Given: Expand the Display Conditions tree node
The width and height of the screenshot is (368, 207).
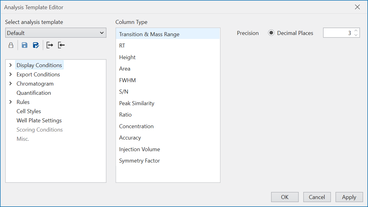Looking at the screenshot, I should [11, 65].
